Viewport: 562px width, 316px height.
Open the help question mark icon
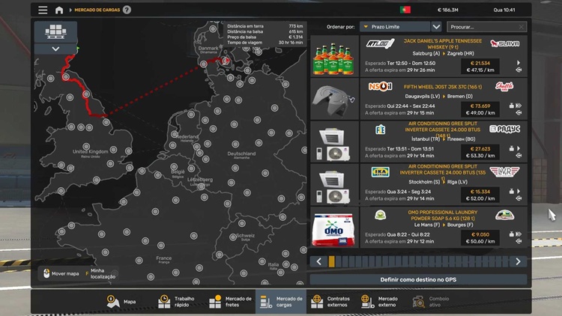(127, 10)
